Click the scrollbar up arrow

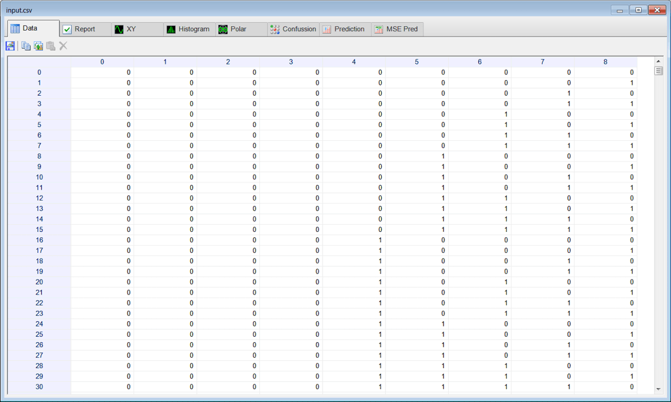click(x=659, y=61)
